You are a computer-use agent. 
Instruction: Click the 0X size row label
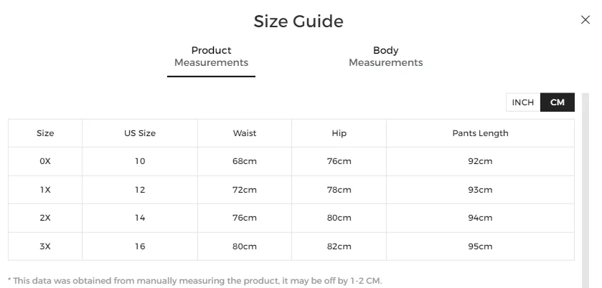click(x=45, y=161)
